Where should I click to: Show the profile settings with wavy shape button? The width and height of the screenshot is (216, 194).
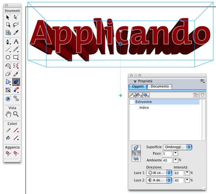tap(136, 159)
